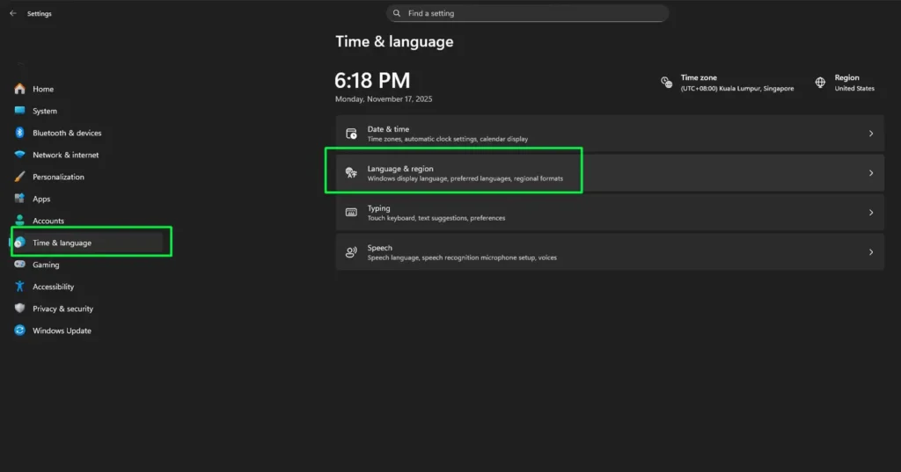
Task: Open Typing settings
Action: tap(610, 213)
